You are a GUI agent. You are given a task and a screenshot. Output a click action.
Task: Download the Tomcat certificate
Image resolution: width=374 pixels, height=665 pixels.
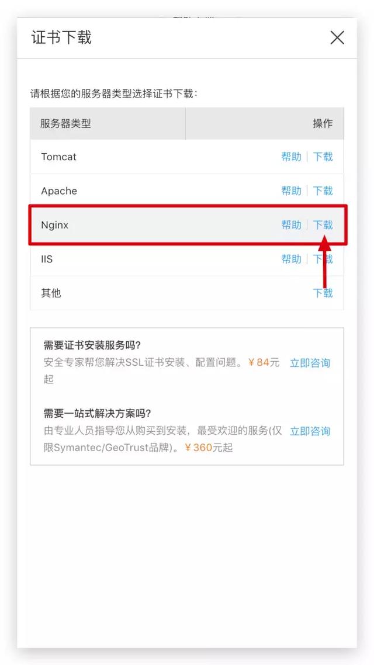point(323,157)
